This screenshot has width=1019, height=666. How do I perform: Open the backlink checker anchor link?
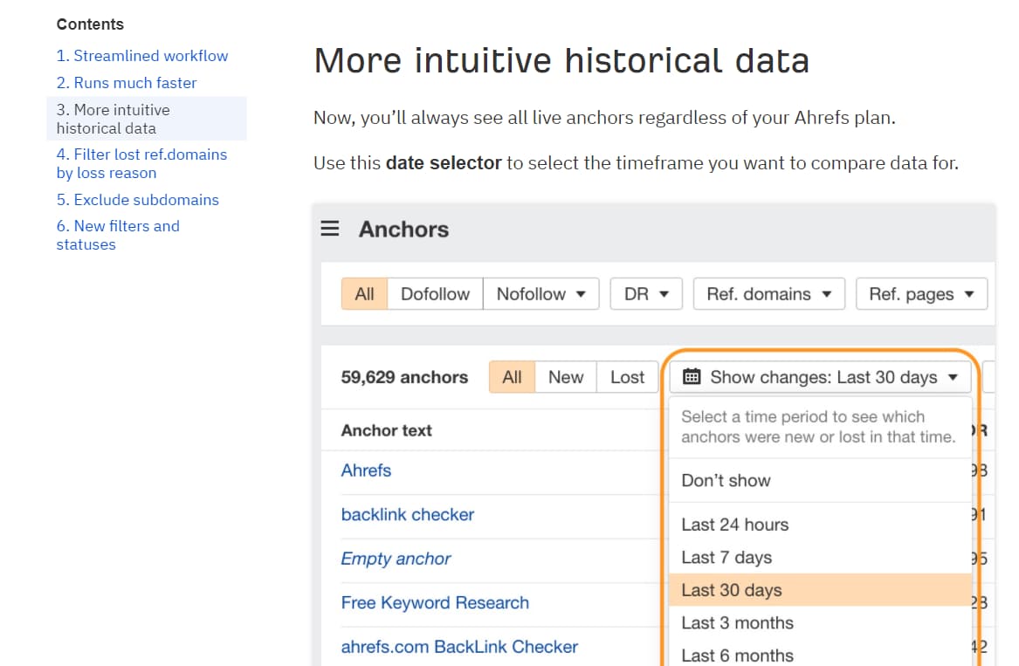point(408,515)
